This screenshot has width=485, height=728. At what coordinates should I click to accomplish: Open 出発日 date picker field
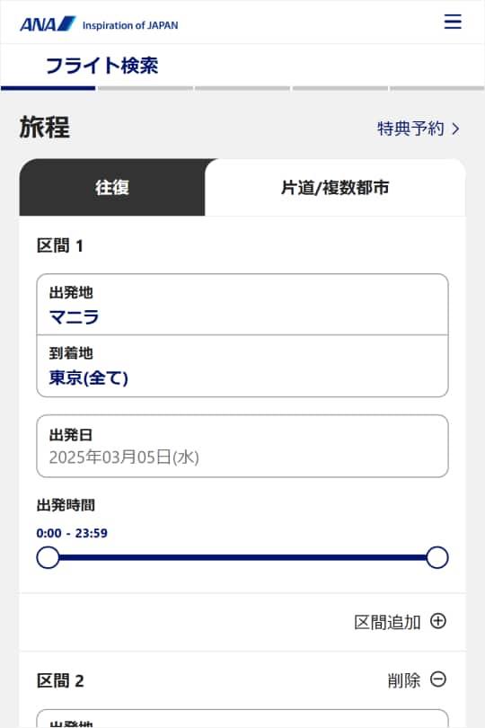pos(242,446)
